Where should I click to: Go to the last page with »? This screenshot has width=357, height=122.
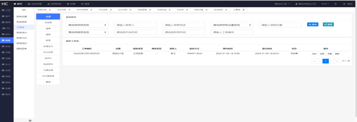[337, 61]
